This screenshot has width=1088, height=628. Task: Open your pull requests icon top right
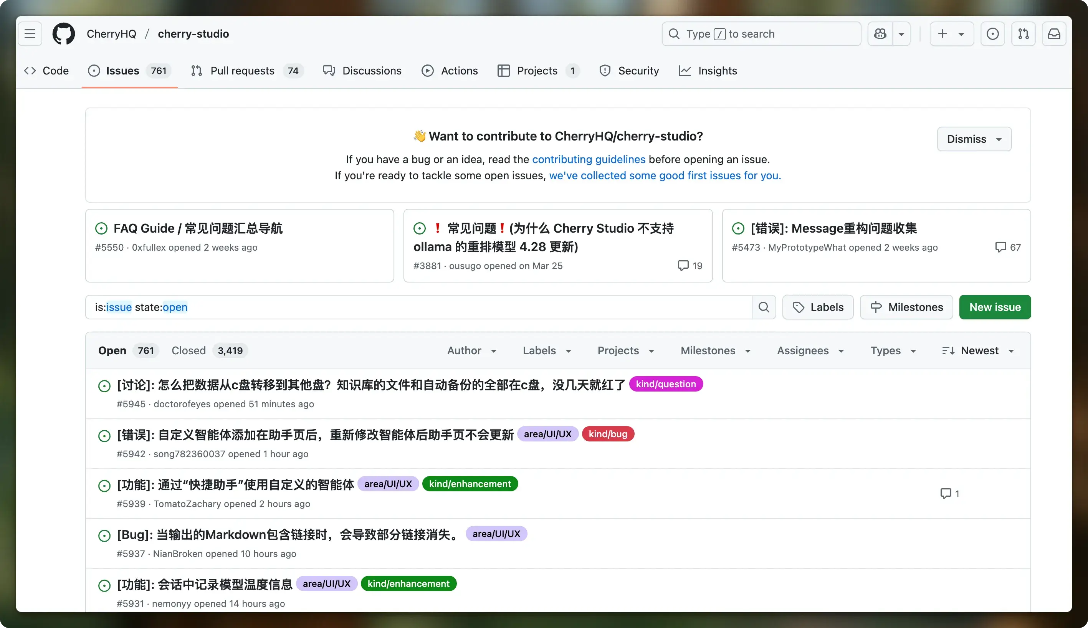pyautogui.click(x=1024, y=34)
